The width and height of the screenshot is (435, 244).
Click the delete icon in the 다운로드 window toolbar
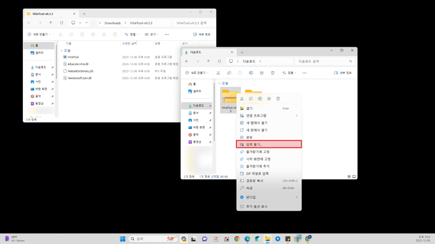click(x=273, y=73)
